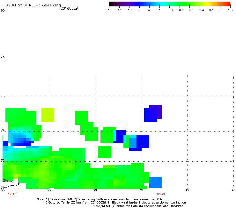Viewport: 236px width, 208px height.
Task: Click the title 'ASCAT 25KM MLE-3 descending'
Action: tap(33, 5)
